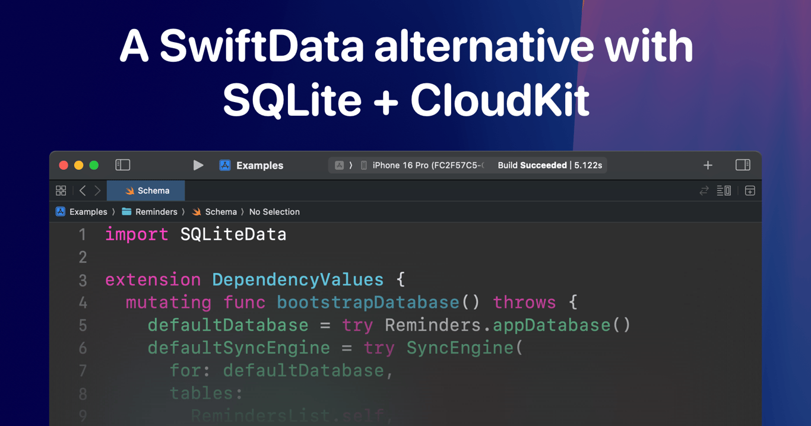Click the Reminders folder icon
This screenshot has width=811, height=426.
126,211
